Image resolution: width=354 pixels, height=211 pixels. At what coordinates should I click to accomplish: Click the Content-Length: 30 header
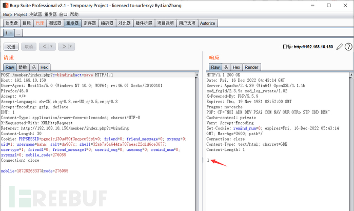(x=21, y=133)
